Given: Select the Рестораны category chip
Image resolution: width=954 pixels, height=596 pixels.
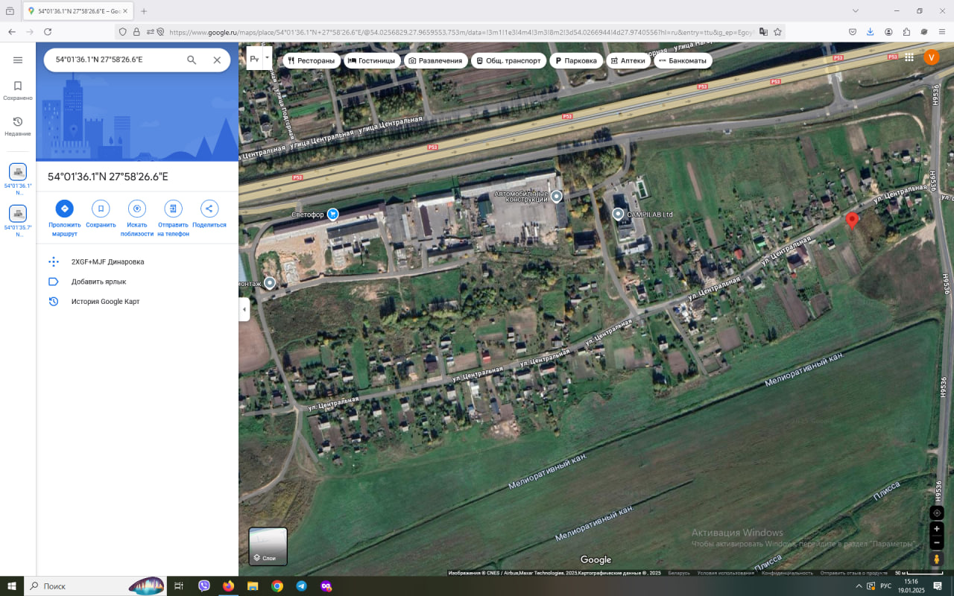Looking at the screenshot, I should (x=312, y=60).
